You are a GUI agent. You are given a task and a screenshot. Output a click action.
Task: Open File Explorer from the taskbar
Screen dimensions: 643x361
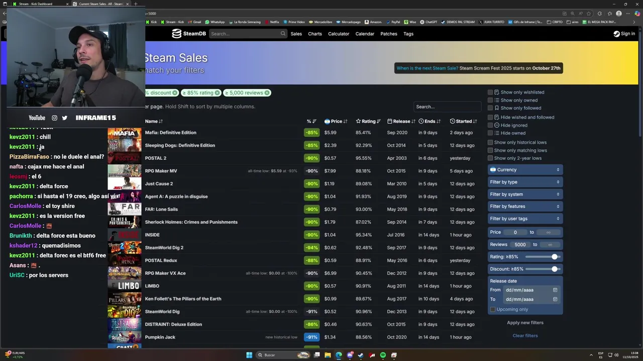pos(328,355)
